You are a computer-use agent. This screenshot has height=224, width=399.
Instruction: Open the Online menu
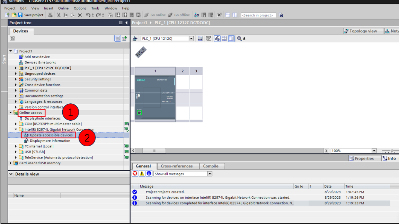(x=63, y=8)
